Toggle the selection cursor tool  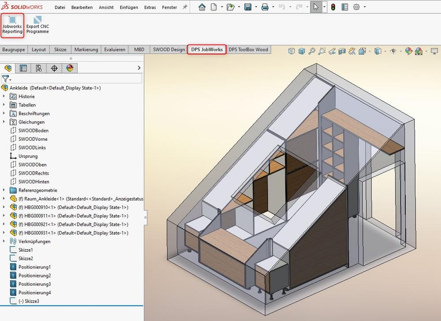point(315,7)
